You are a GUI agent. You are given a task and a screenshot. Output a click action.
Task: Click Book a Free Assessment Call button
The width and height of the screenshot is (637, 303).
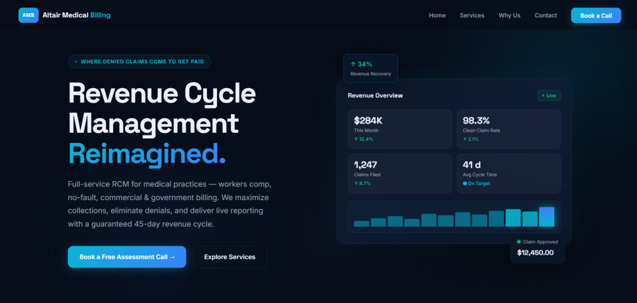[127, 257]
